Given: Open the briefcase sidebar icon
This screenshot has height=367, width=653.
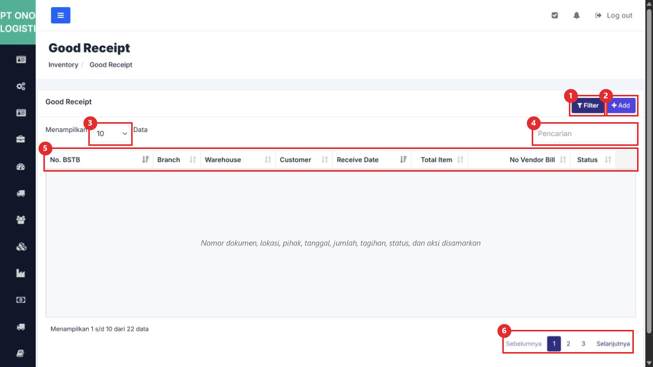Looking at the screenshot, I should (21, 139).
